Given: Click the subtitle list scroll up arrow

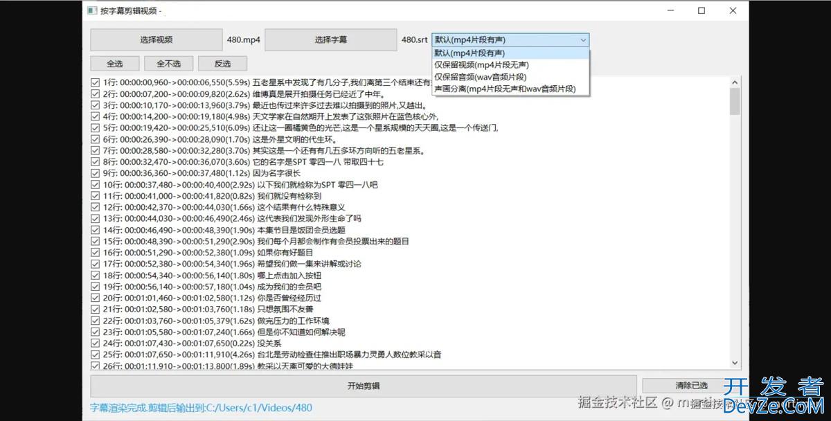Looking at the screenshot, I should [x=735, y=82].
